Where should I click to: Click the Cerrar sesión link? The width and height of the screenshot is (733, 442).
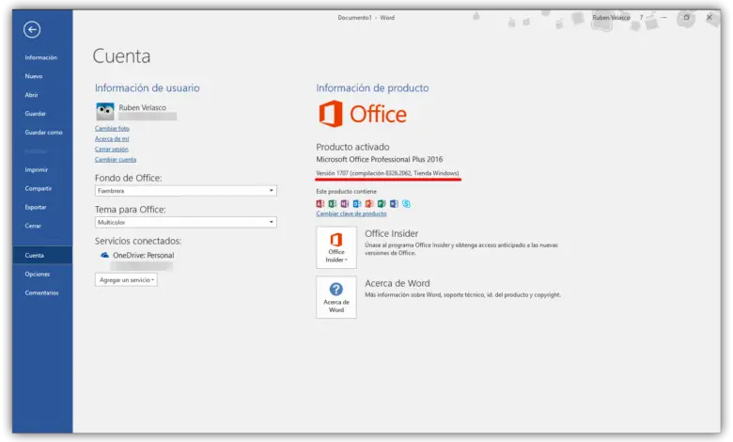[x=111, y=149]
